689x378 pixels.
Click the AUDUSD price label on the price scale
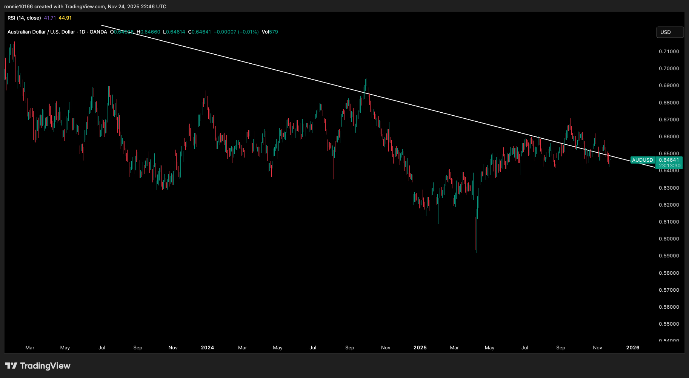(x=643, y=160)
